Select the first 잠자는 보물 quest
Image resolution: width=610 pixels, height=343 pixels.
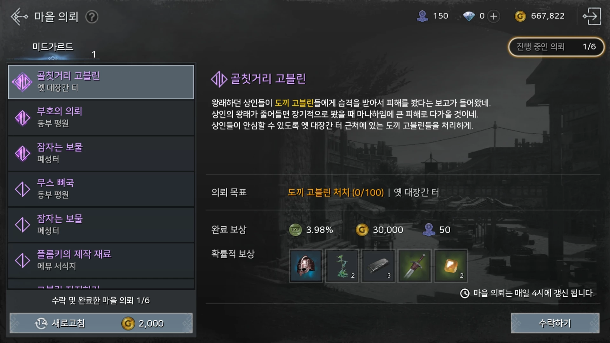tap(101, 153)
